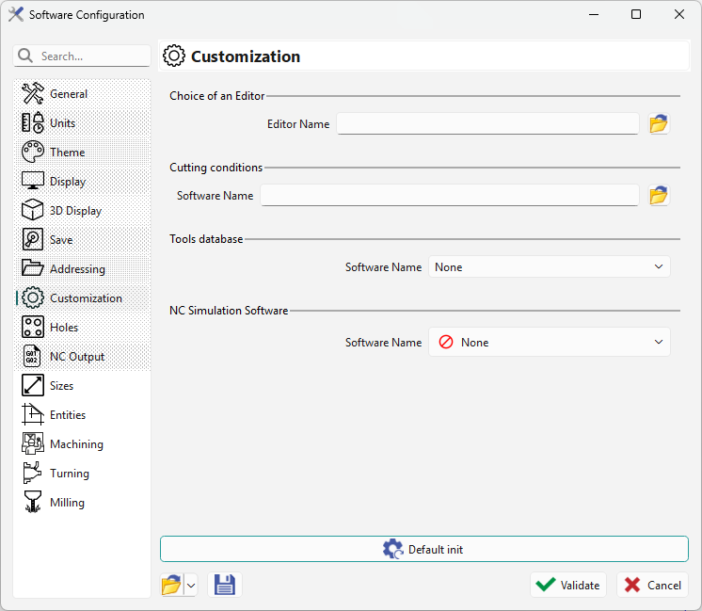Select the NC Output section
702x611 pixels.
pyautogui.click(x=76, y=357)
